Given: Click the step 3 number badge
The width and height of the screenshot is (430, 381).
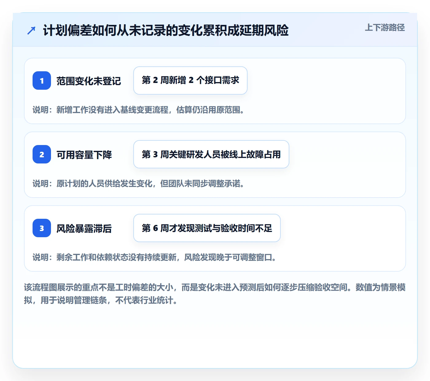Looking at the screenshot, I should (42, 228).
